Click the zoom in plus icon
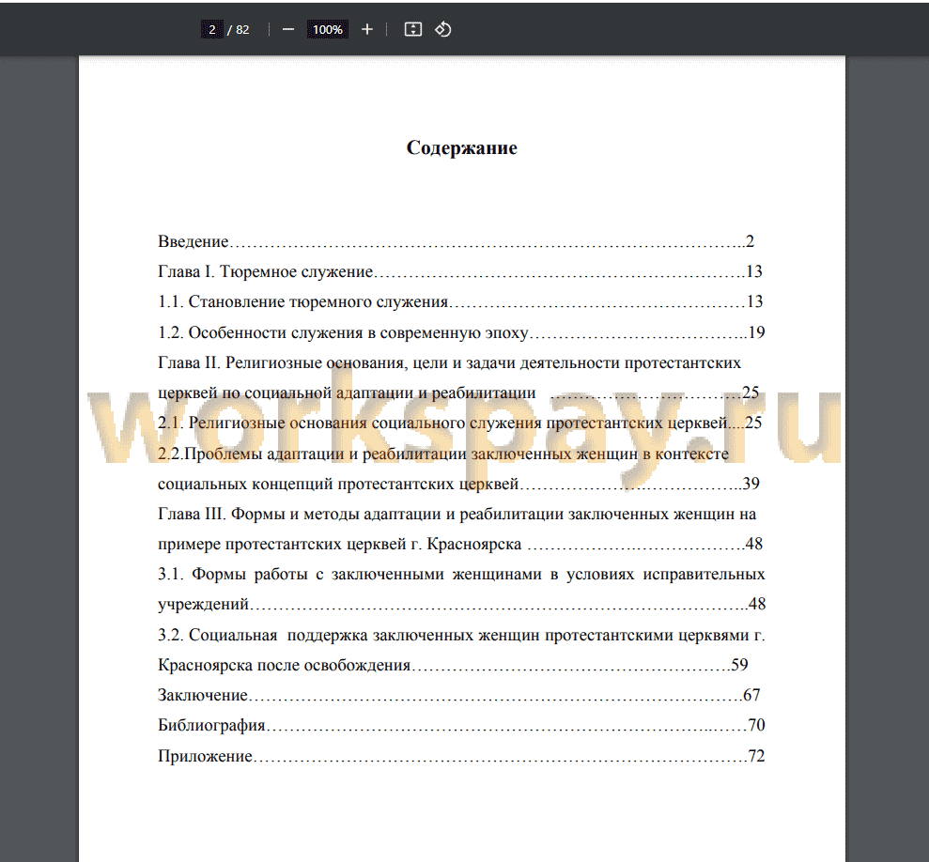929x862 pixels. pyautogui.click(x=367, y=30)
